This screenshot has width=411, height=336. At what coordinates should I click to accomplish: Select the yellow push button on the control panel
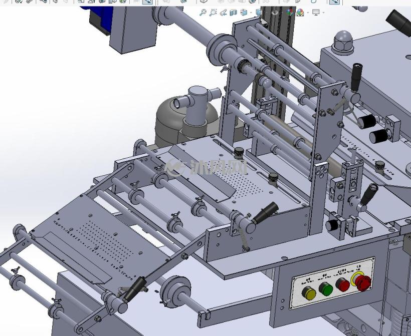[309, 293]
